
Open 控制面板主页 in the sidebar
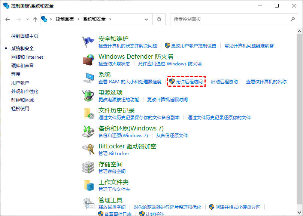pyautogui.click(x=25, y=36)
